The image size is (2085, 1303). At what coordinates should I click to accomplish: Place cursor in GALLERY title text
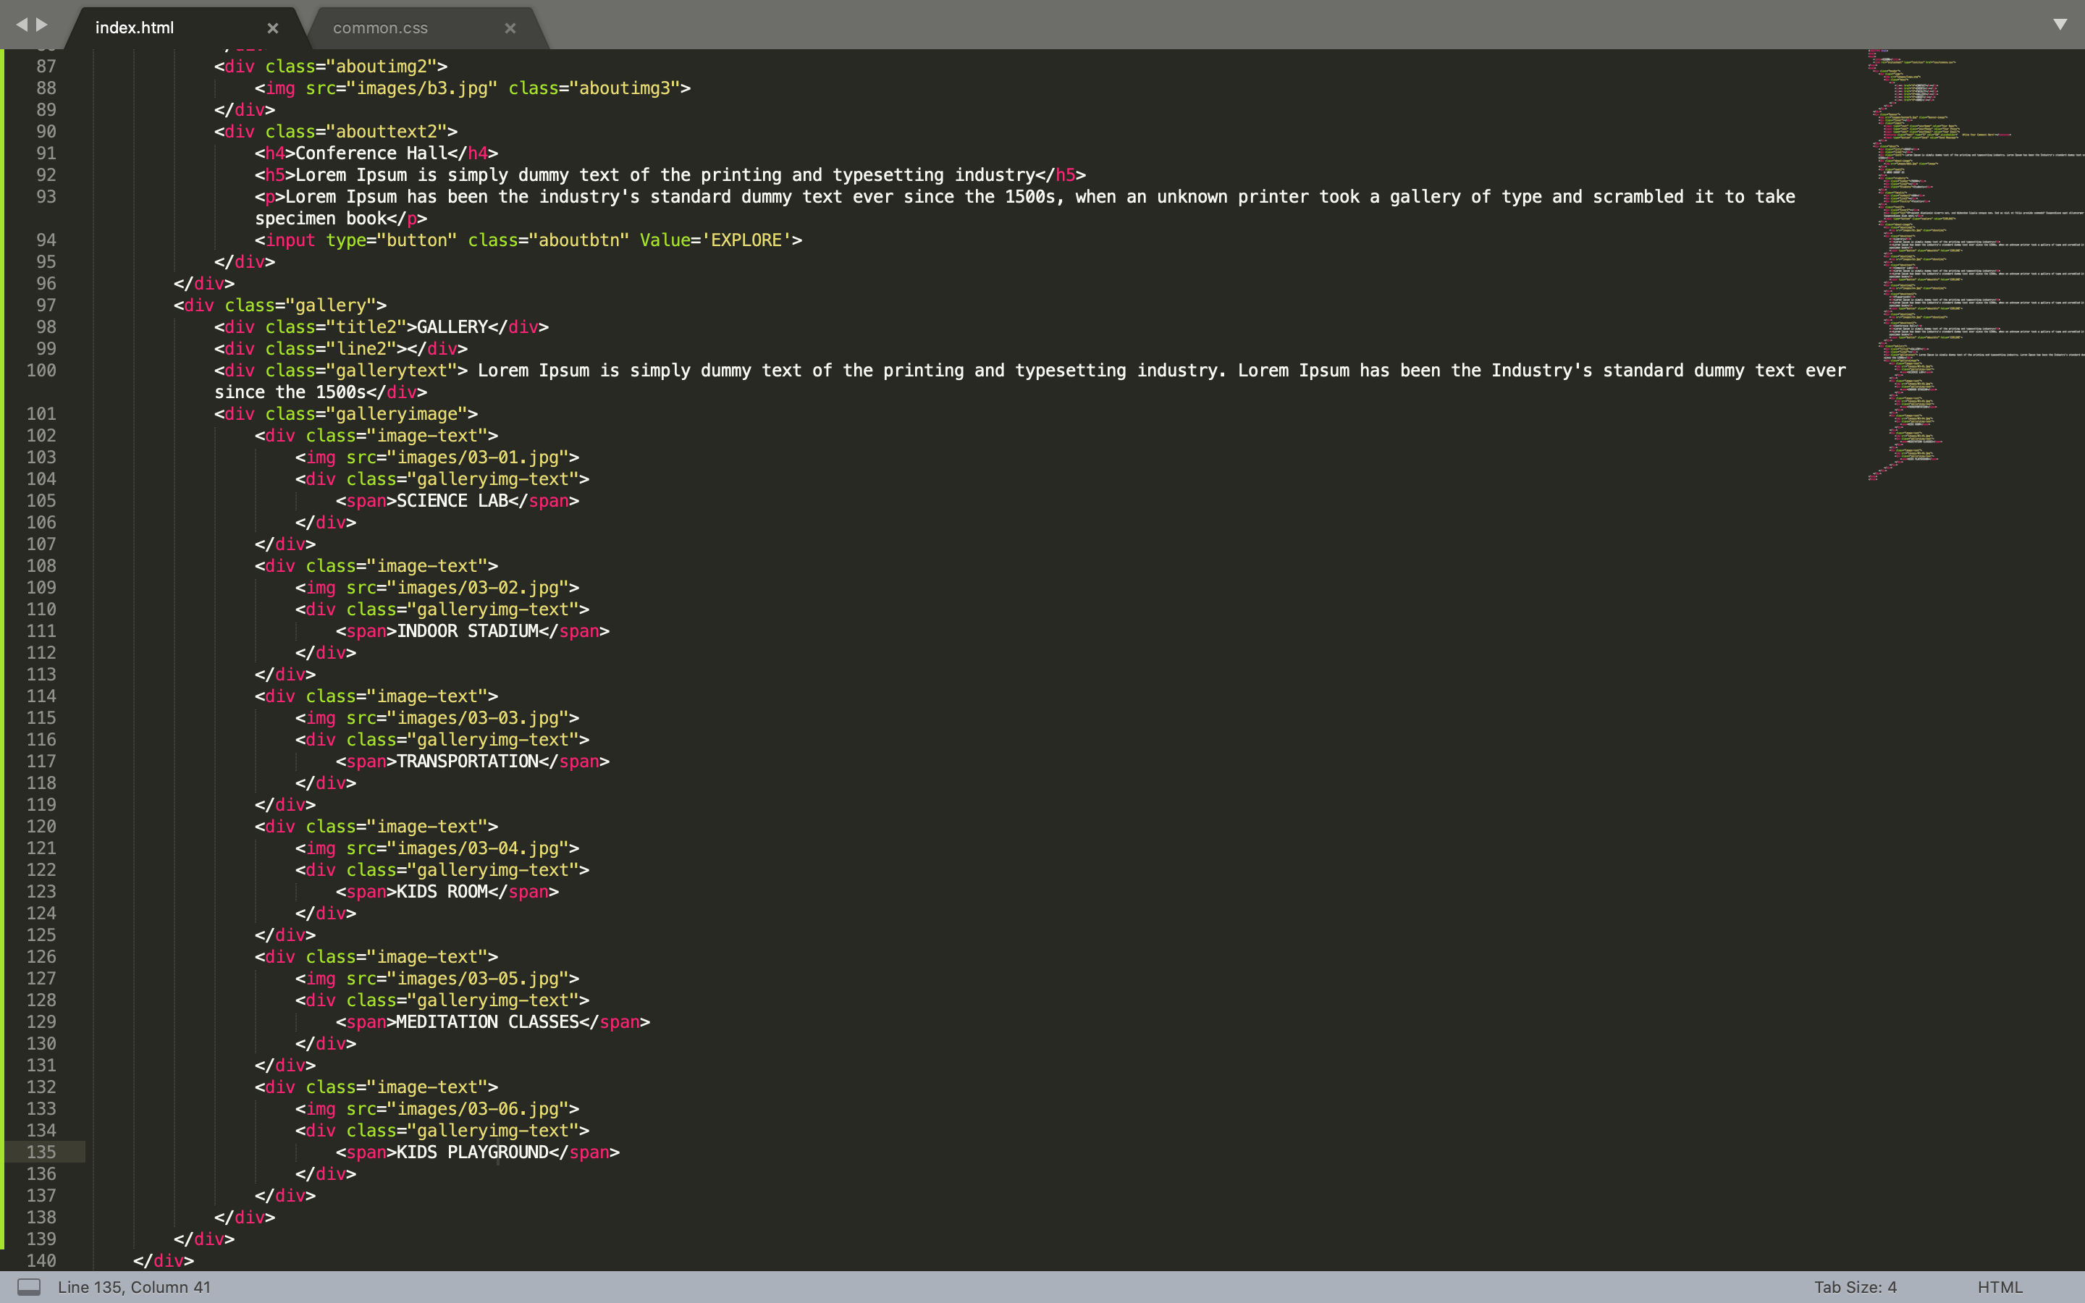coord(452,327)
